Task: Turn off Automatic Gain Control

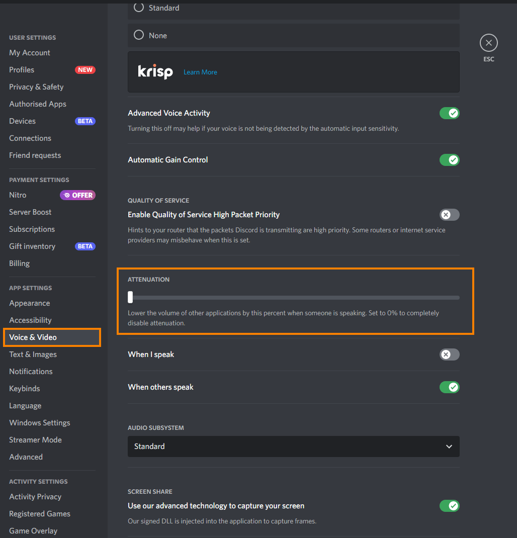Action: [450, 159]
